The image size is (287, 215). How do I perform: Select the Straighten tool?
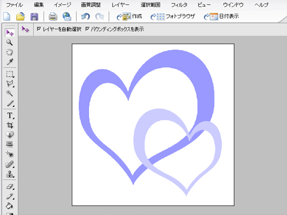(x=10, y=145)
